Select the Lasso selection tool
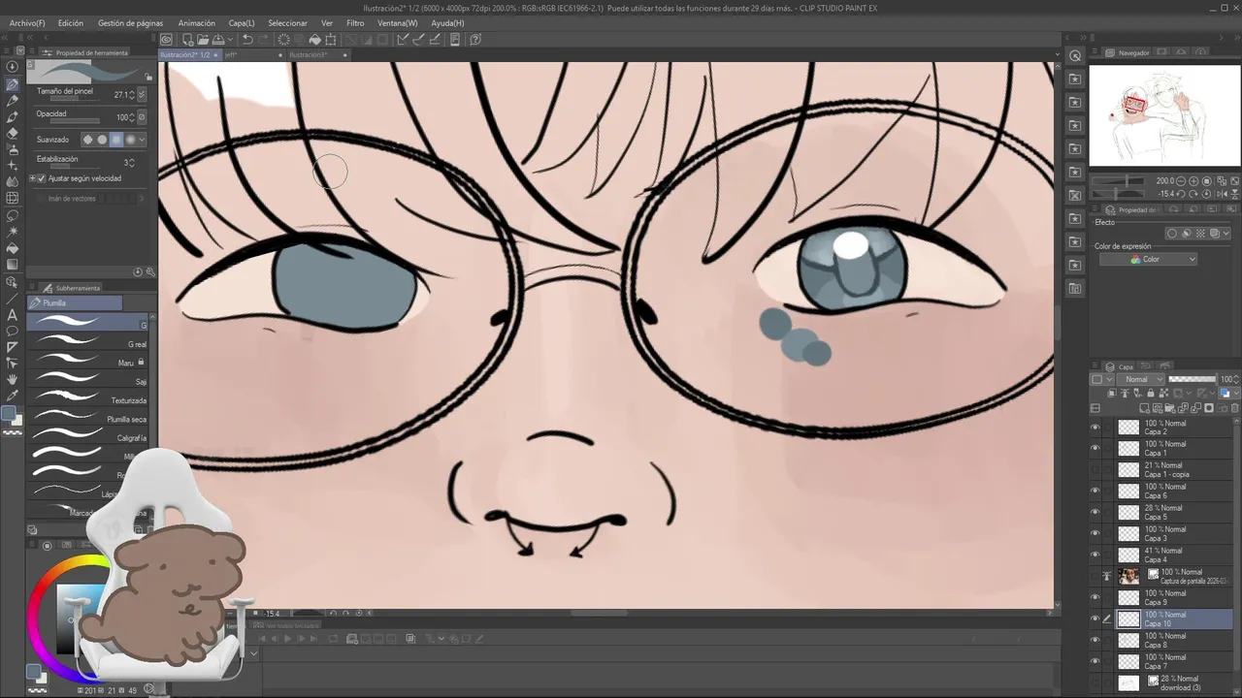This screenshot has height=698, width=1242. (13, 215)
